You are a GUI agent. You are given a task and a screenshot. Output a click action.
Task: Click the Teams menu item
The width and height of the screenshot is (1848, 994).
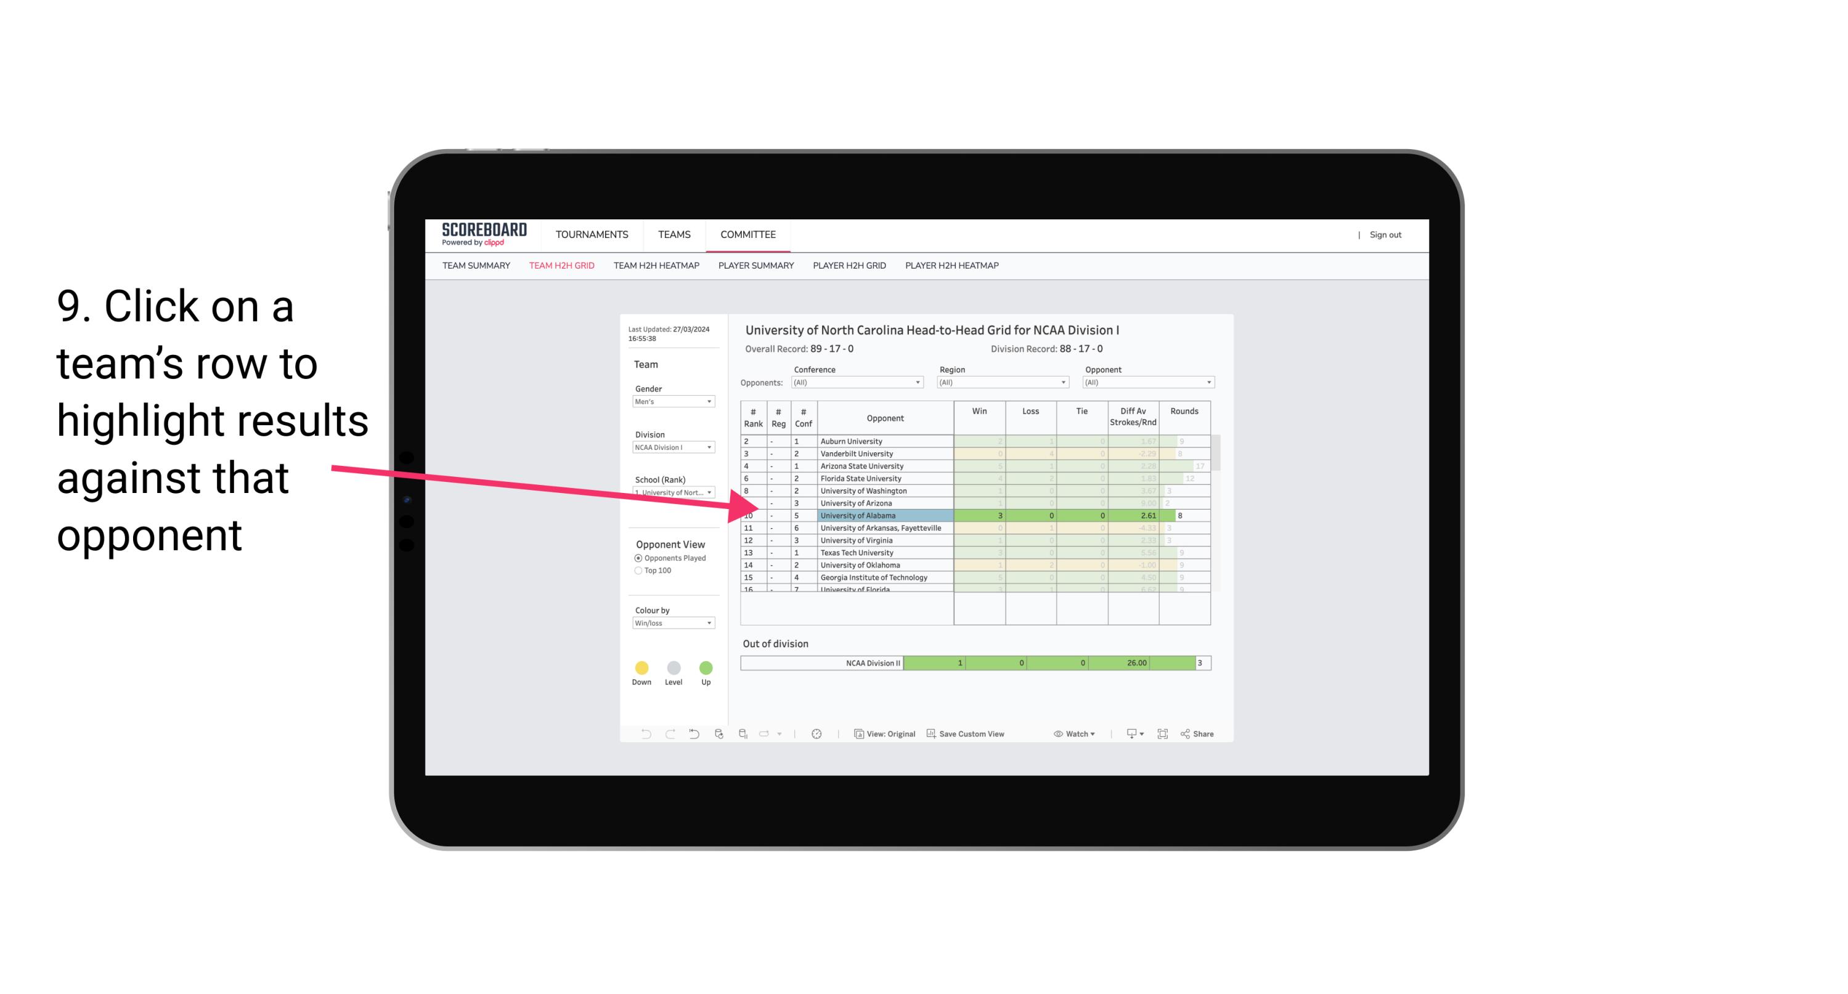pos(672,232)
